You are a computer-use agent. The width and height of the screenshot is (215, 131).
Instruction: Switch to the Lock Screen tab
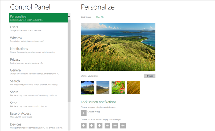pos(86,17)
